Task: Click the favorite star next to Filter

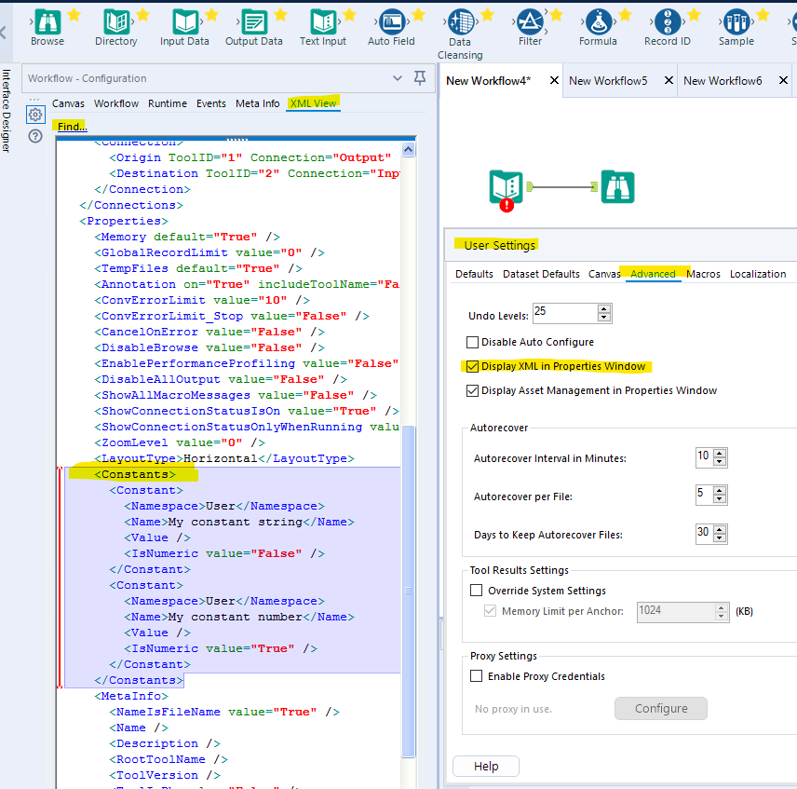Action: click(557, 15)
